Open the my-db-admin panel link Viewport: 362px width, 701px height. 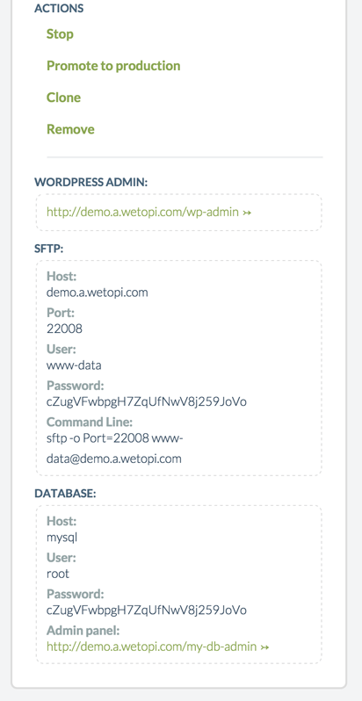click(151, 647)
